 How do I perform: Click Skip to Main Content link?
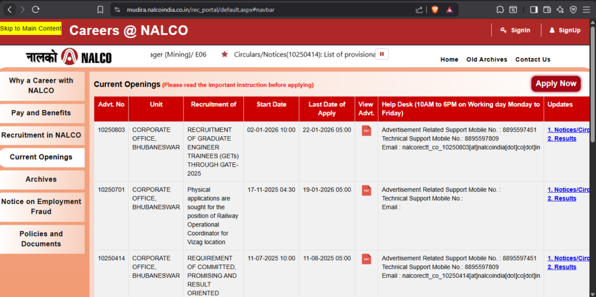point(31,29)
